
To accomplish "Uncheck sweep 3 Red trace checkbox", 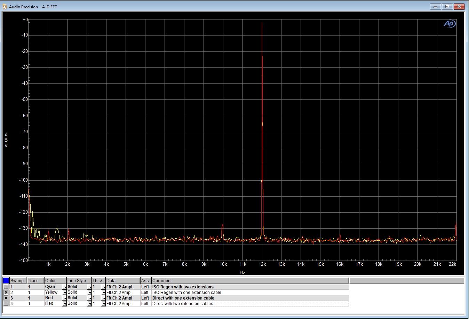I will [6, 298].
